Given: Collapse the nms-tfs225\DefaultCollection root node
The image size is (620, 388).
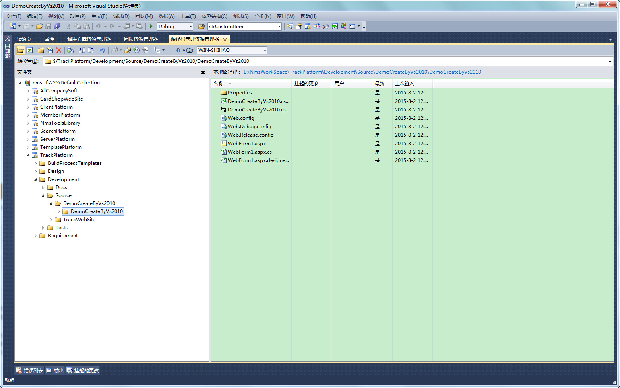Looking at the screenshot, I should 20,83.
